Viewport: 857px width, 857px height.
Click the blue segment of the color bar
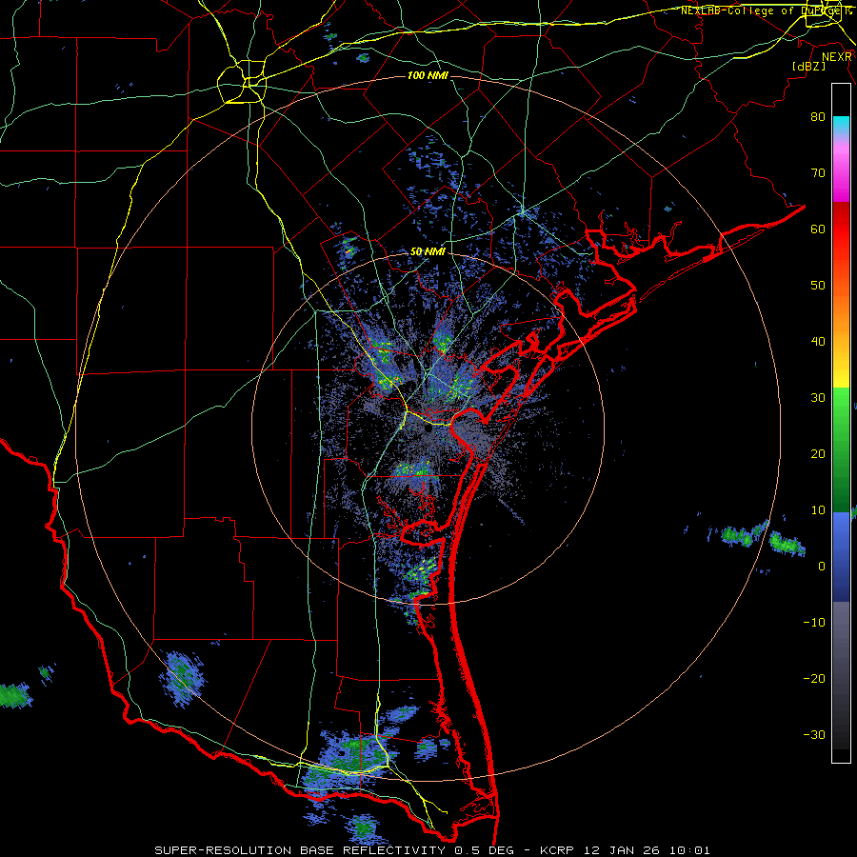click(841, 557)
